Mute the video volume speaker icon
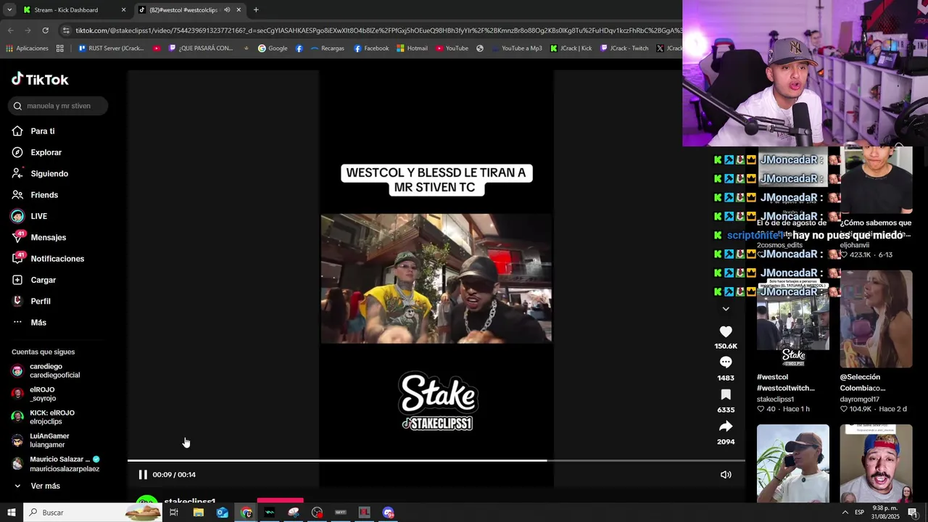Screen dimensions: 928x522 (726, 475)
